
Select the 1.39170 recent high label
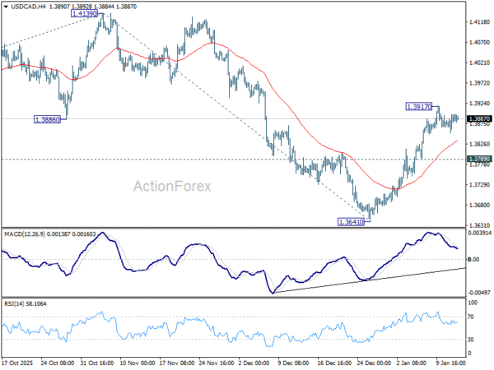pos(419,107)
